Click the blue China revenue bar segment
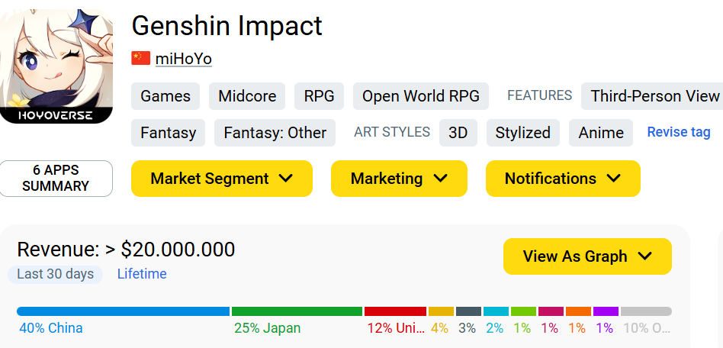Screen dimensions: 723x348 pyautogui.click(x=123, y=311)
